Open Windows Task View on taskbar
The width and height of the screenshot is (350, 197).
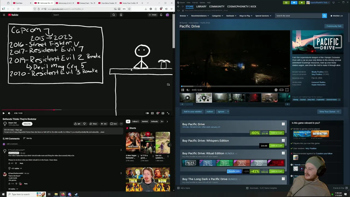[49, 194]
